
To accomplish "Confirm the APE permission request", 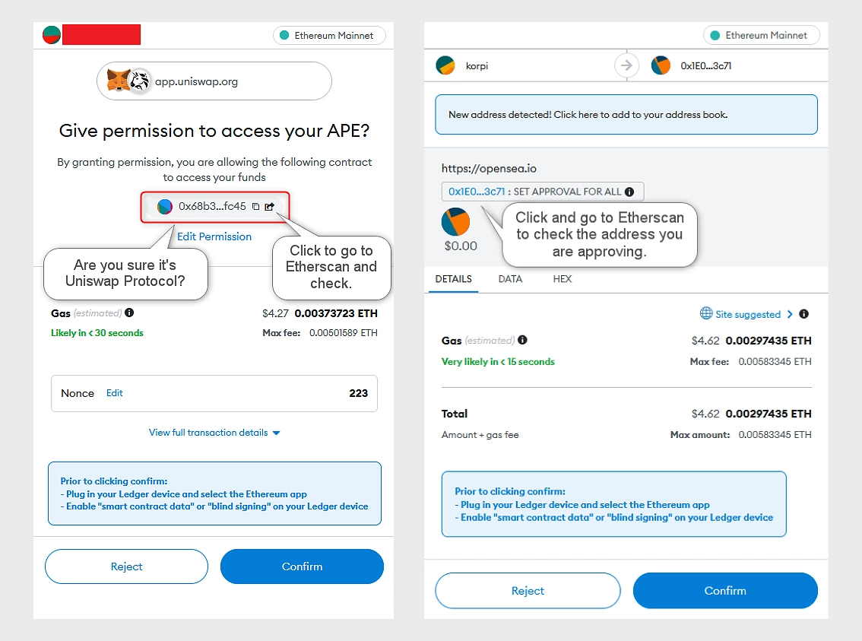I will point(302,566).
